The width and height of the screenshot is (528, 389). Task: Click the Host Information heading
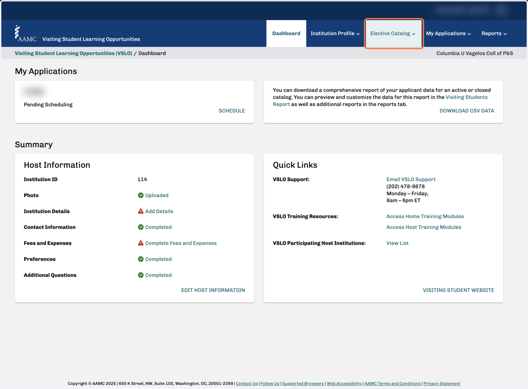pos(57,165)
